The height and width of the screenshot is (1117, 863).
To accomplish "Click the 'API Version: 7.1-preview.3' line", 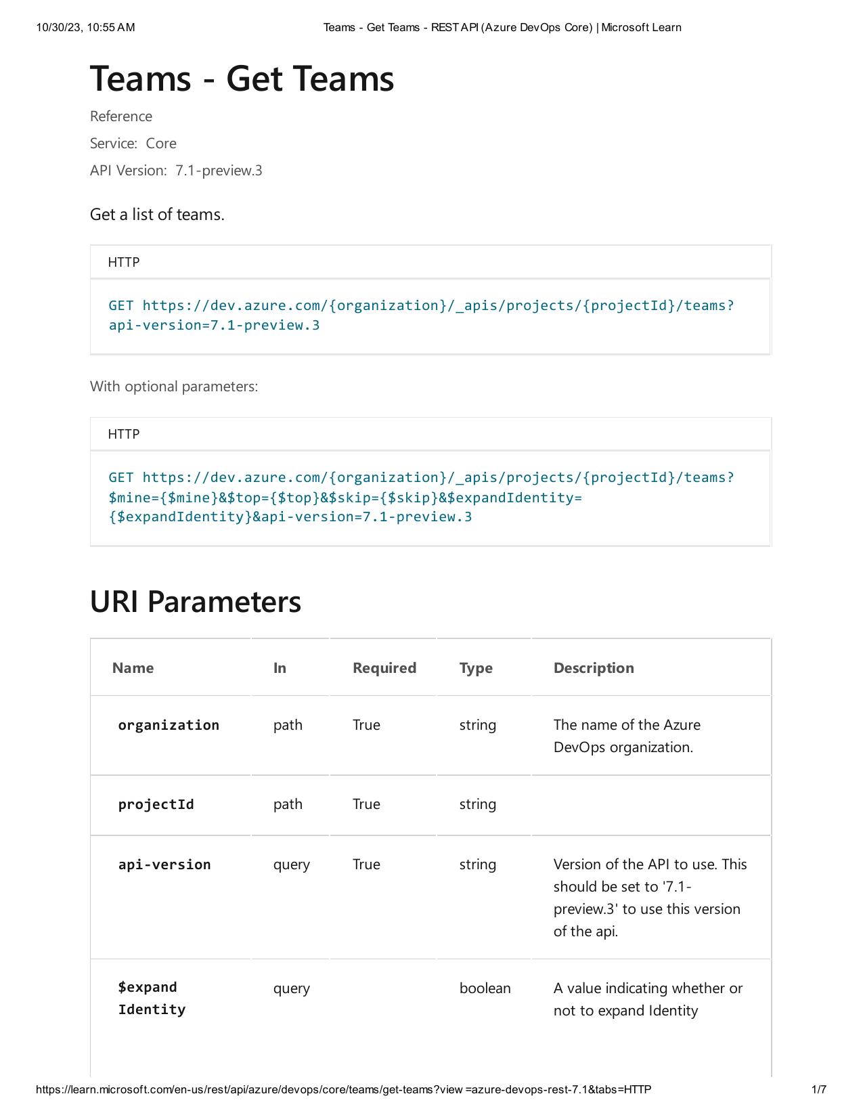I will (176, 171).
